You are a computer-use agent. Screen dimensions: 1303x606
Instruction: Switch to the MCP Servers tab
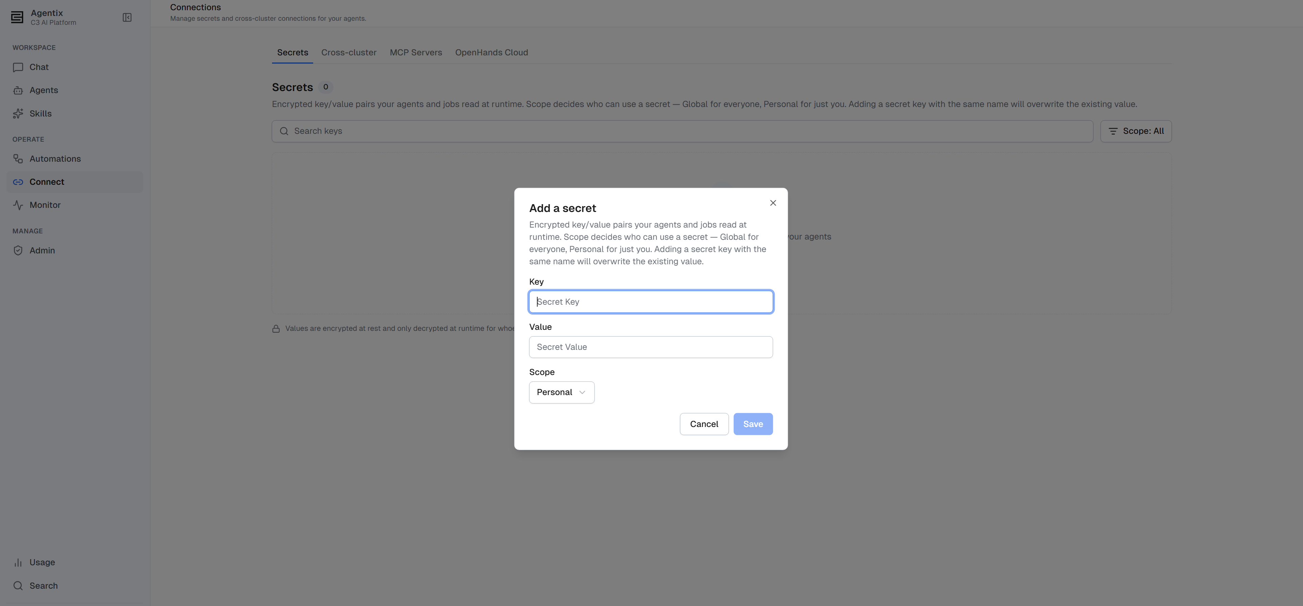pyautogui.click(x=416, y=53)
